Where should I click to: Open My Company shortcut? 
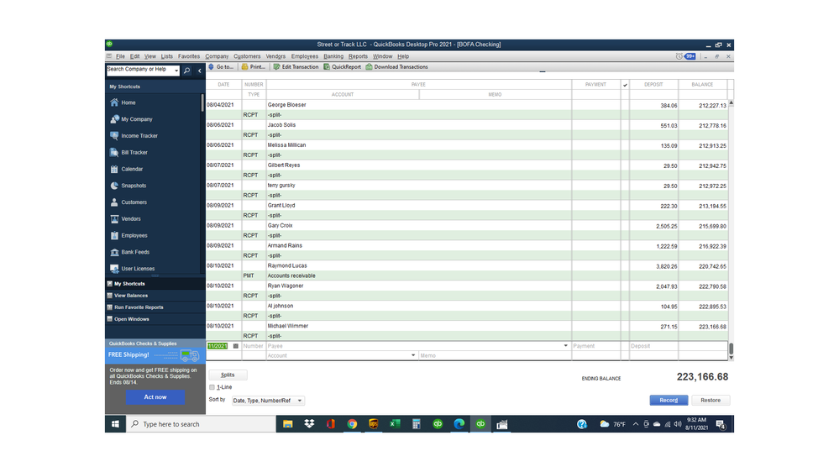tap(131, 118)
